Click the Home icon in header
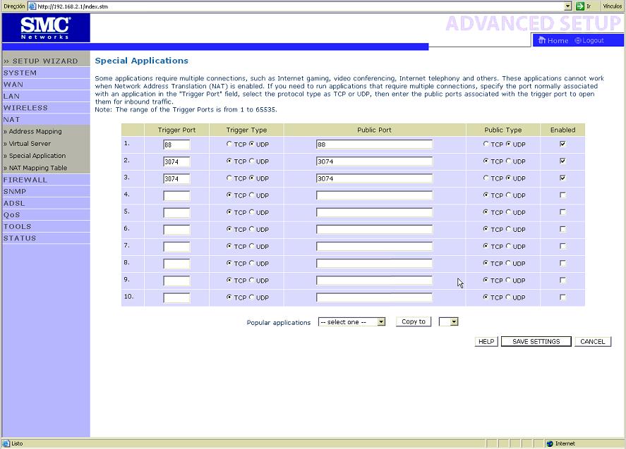 coord(542,40)
